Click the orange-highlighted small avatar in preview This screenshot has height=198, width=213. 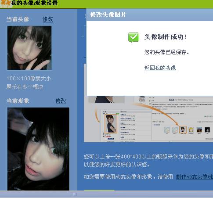tap(183, 130)
